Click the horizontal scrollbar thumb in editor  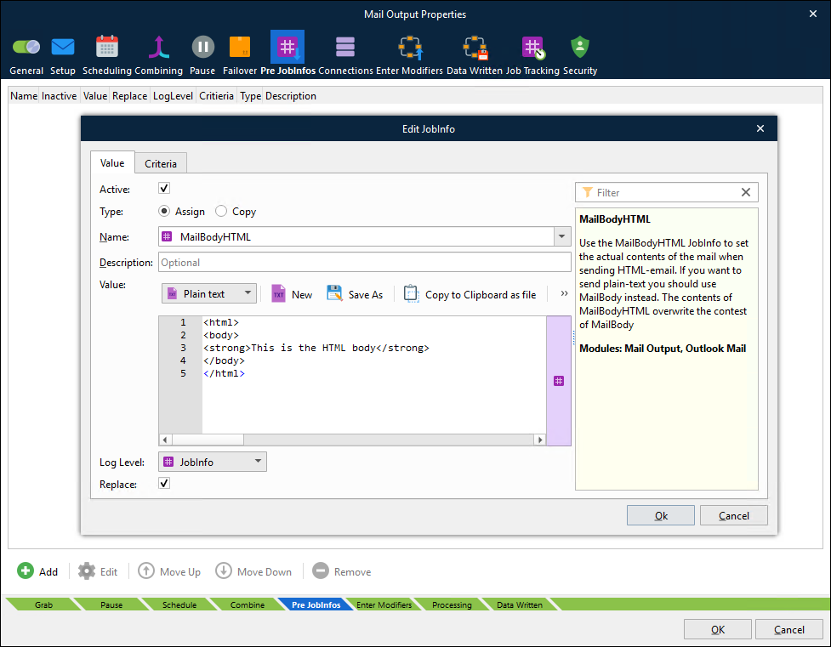click(208, 440)
